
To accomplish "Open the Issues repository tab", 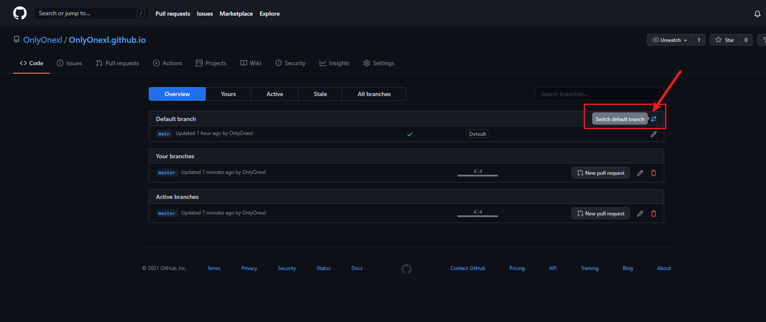I will 70,63.
